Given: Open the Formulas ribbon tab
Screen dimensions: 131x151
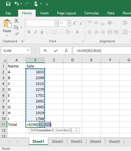Looking at the screenshot, I should (x=92, y=13).
